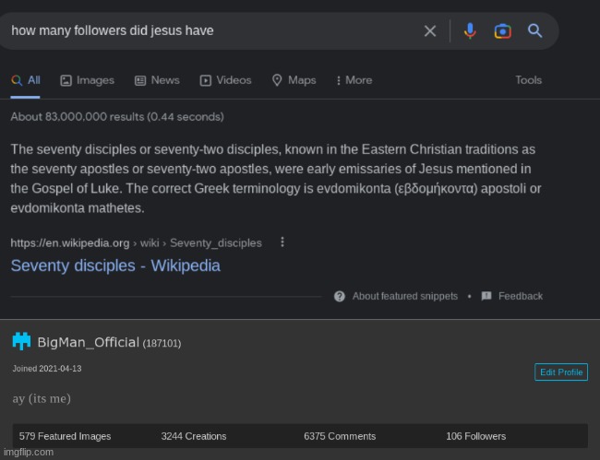Open About featured snippets link
This screenshot has height=460, width=600.
click(405, 296)
